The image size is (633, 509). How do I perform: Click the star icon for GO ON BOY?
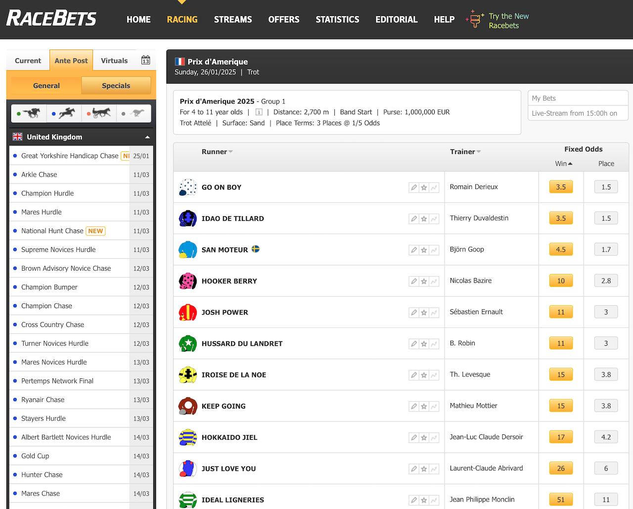coord(424,187)
